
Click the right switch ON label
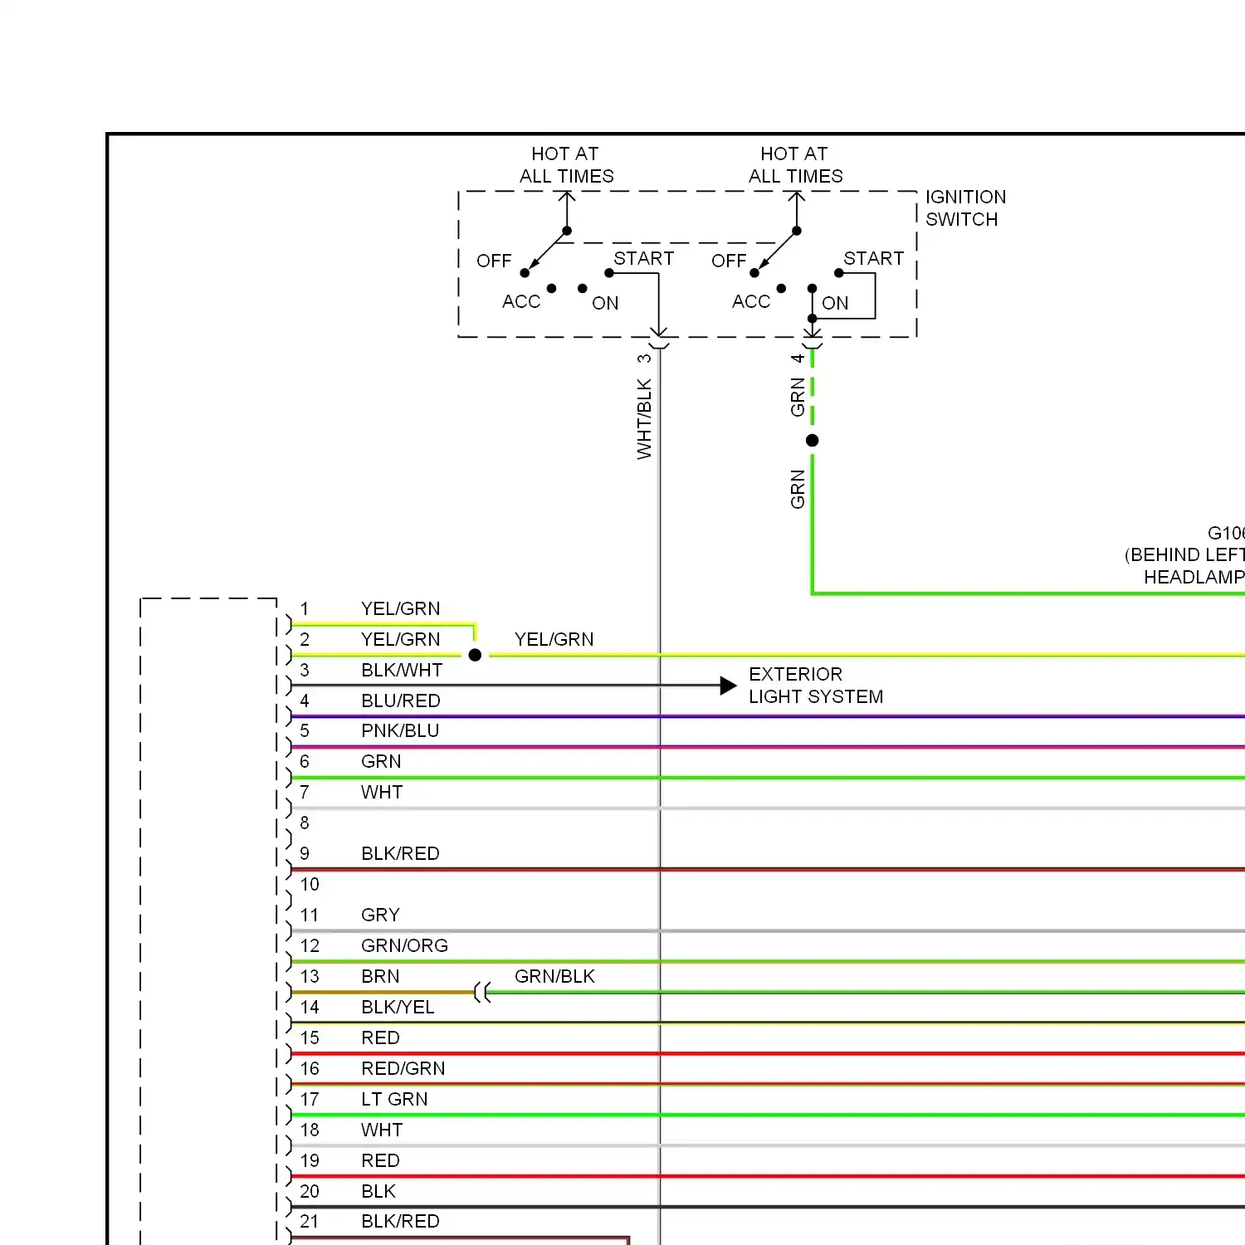tap(835, 303)
